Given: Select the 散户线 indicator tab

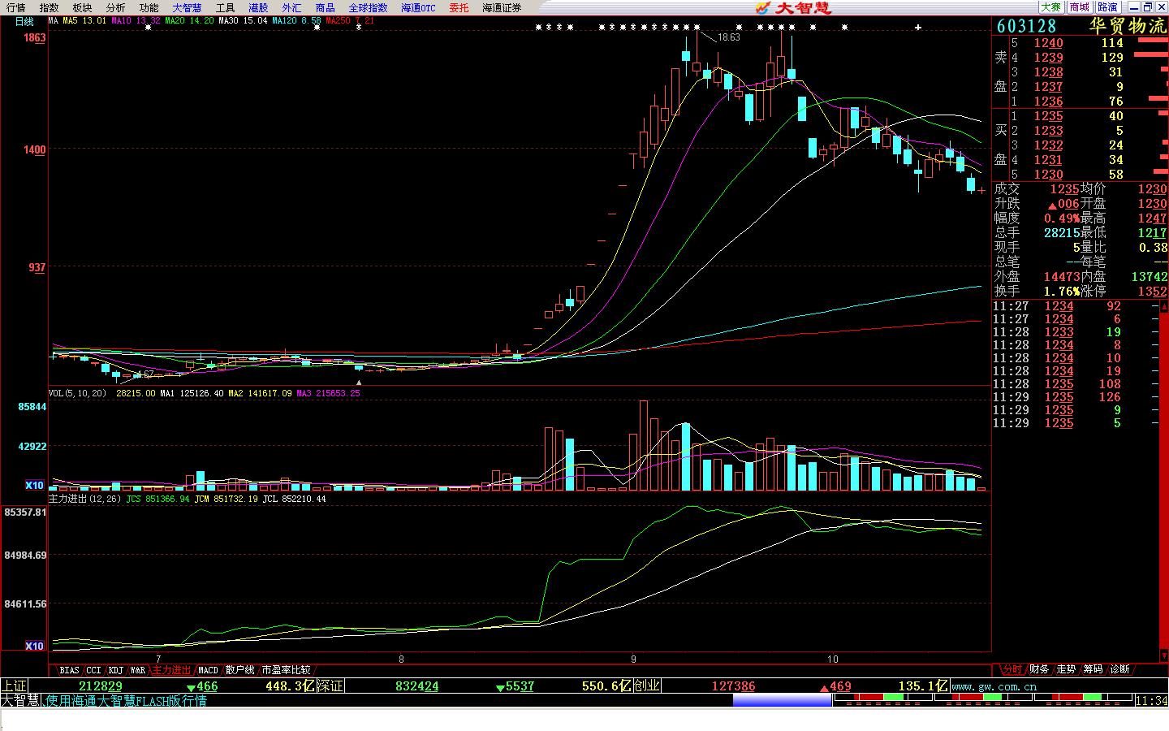Looking at the screenshot, I should pyautogui.click(x=239, y=670).
